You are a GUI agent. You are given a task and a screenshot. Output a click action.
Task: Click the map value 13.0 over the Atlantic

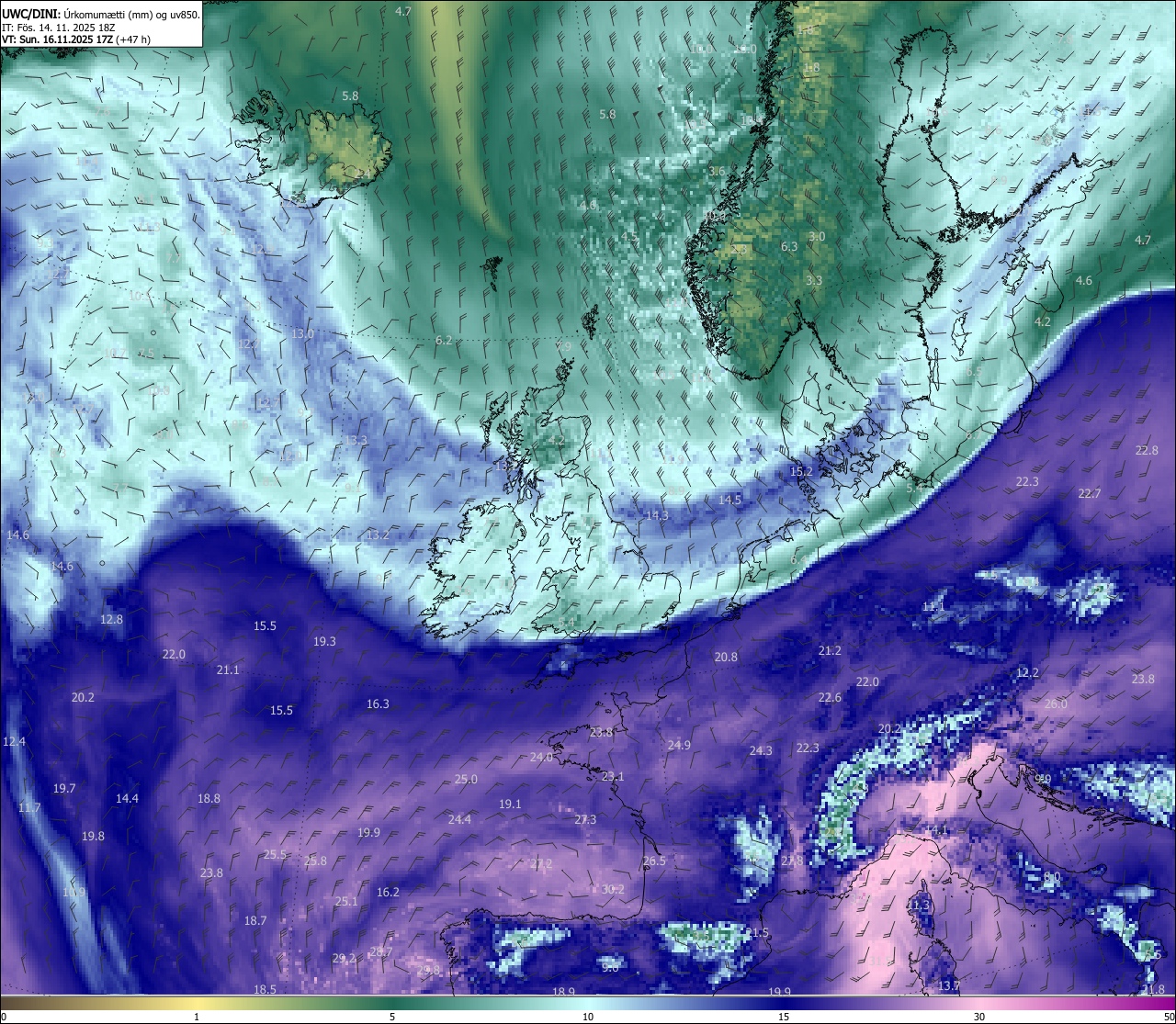pyautogui.click(x=303, y=334)
